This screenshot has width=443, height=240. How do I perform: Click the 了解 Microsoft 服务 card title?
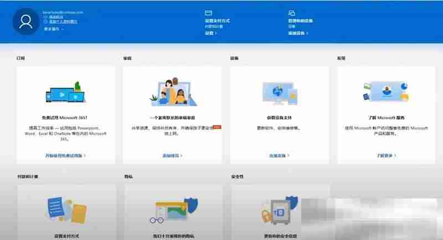[x=386, y=118]
